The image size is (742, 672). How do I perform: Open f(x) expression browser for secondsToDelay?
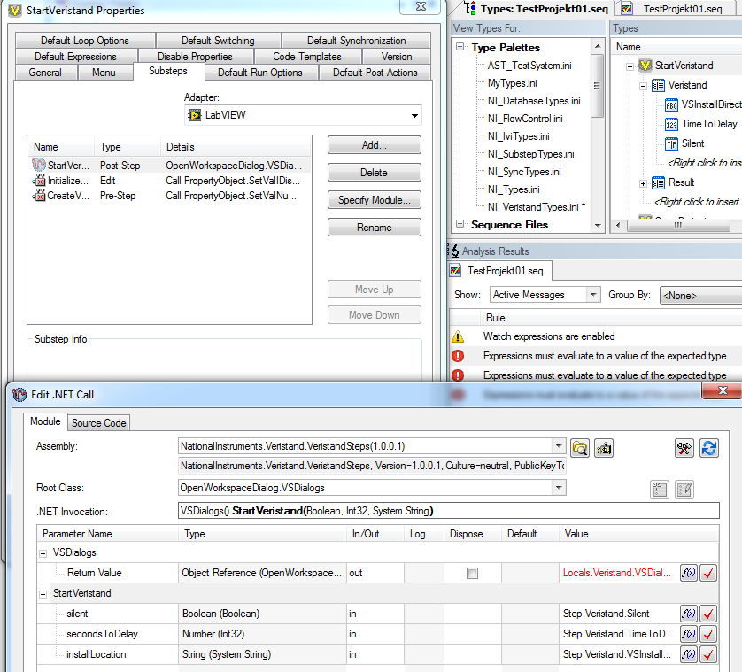[x=689, y=634]
